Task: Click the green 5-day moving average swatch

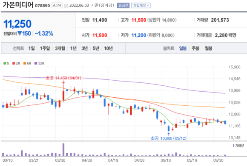Action: point(5,63)
